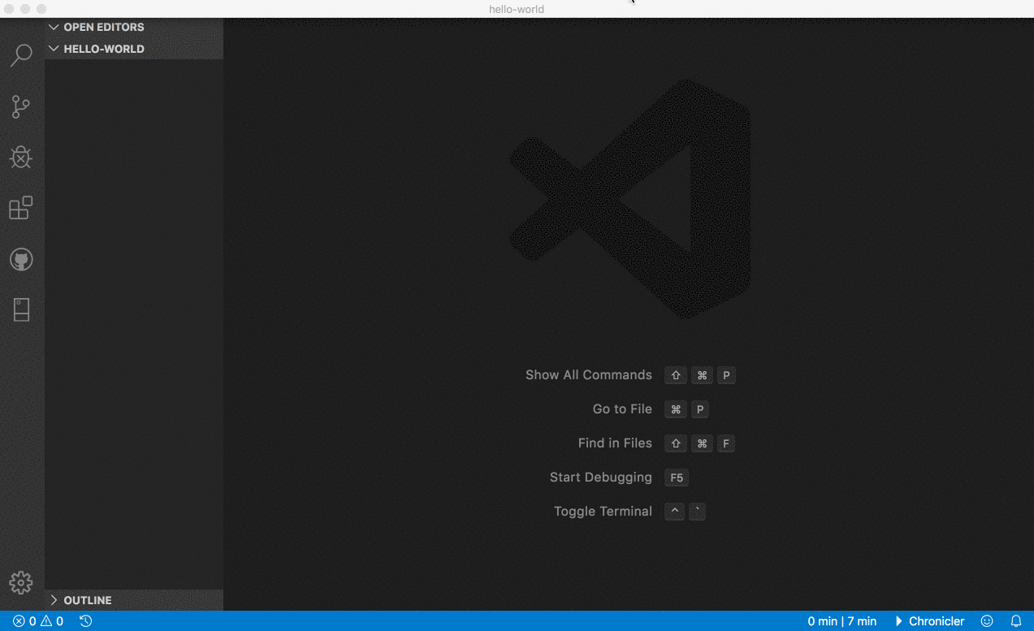This screenshot has width=1034, height=631.
Task: Open the Extensions view
Action: 20,208
